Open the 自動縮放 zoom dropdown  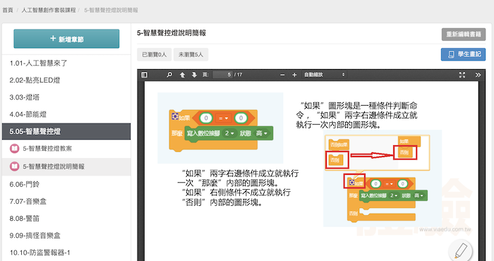tap(324, 75)
